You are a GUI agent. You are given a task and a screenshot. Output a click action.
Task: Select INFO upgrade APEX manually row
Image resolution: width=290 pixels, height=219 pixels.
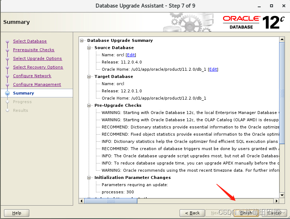click(x=190, y=163)
